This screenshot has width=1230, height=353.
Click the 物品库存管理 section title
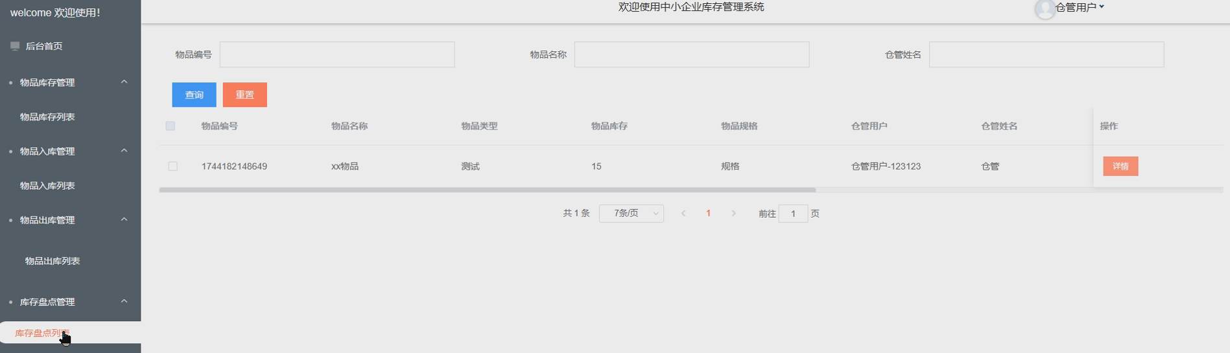[x=47, y=82]
